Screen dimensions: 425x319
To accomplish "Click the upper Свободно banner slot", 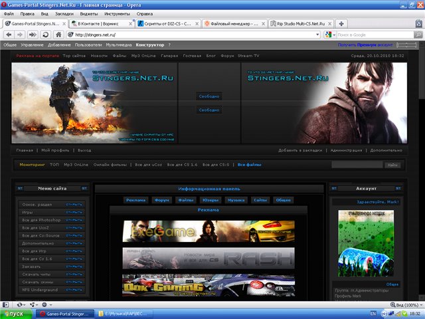I will (209, 96).
